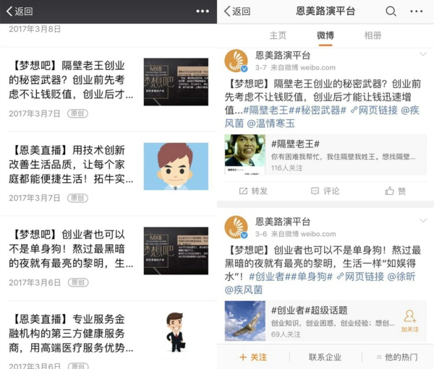
Task: Tap 加关注 on the 创业者 super topic
Action: tap(410, 321)
